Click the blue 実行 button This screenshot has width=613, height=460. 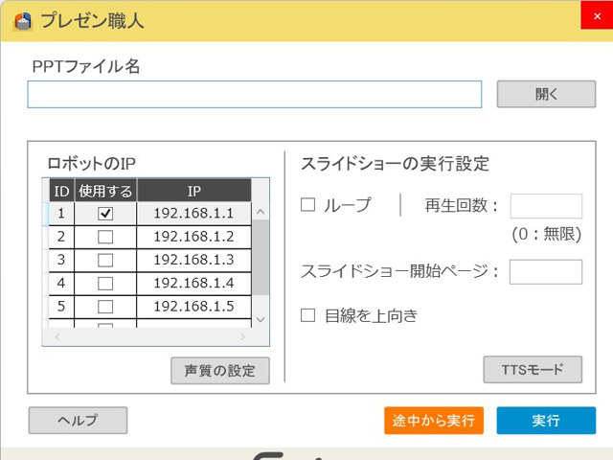pyautogui.click(x=546, y=421)
